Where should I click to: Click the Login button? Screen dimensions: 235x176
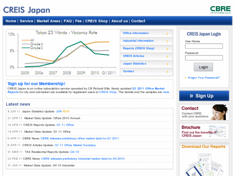(x=203, y=67)
